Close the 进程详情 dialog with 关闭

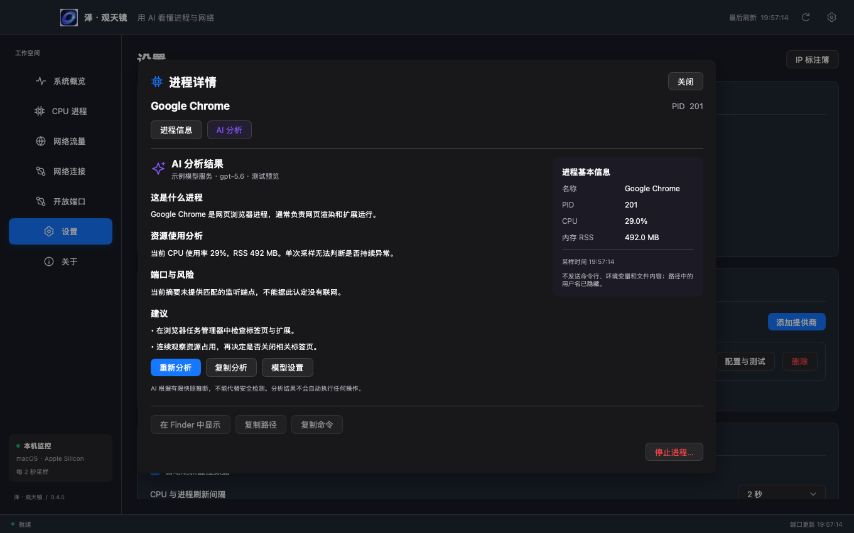686,82
